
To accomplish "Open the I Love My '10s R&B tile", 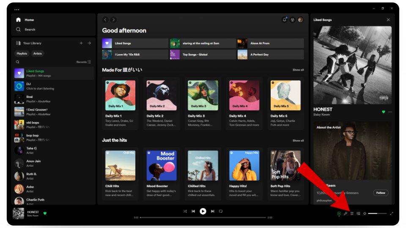I will (135, 54).
